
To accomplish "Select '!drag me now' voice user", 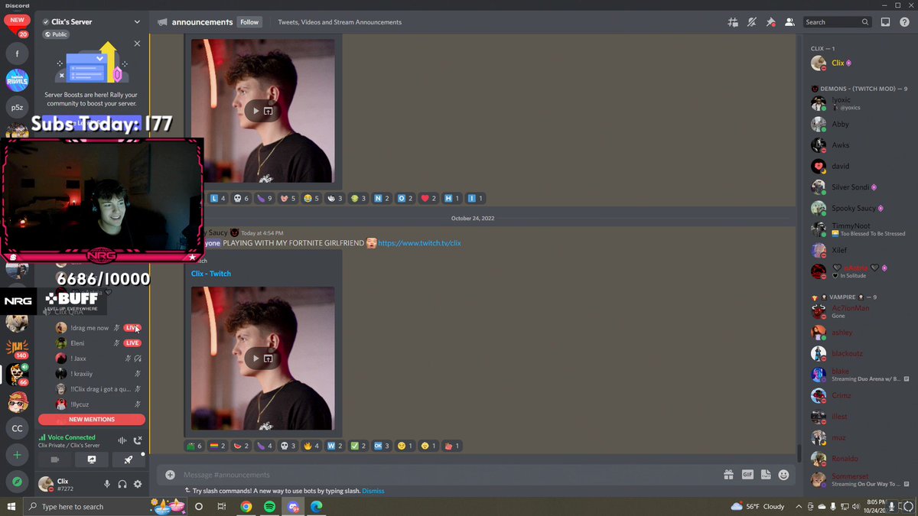I will 91,328.
